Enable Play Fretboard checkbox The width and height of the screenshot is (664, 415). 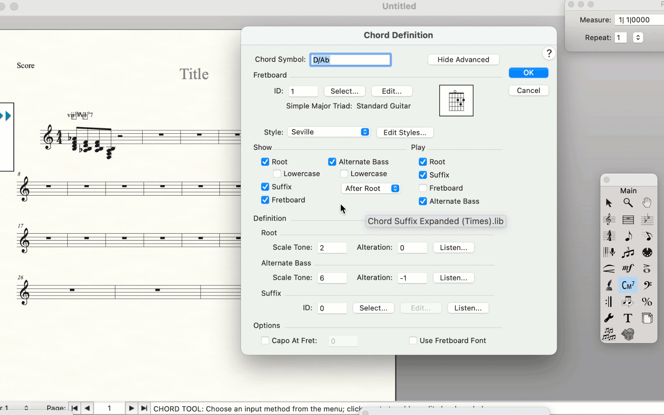[423, 188]
